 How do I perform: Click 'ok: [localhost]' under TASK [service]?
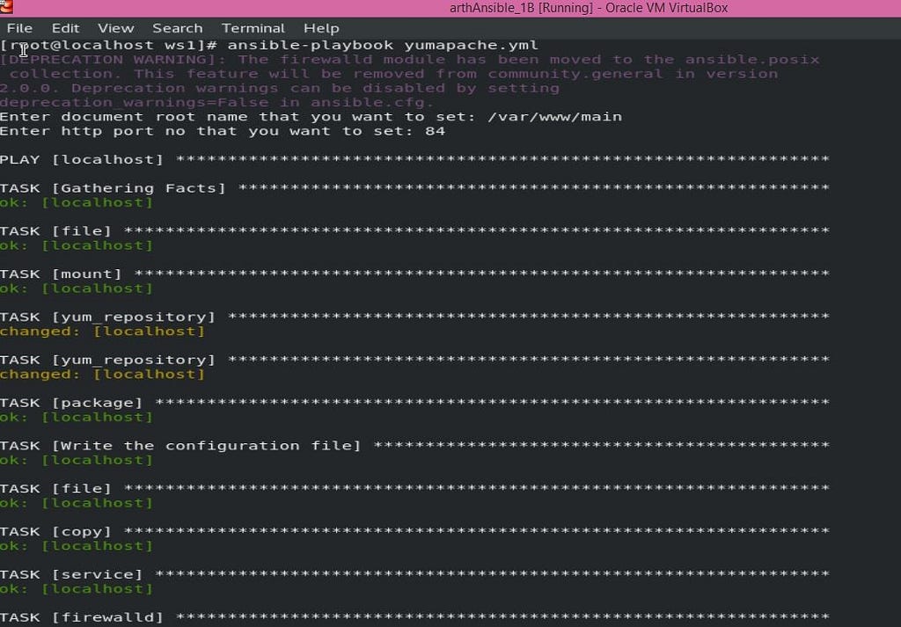pos(77,588)
